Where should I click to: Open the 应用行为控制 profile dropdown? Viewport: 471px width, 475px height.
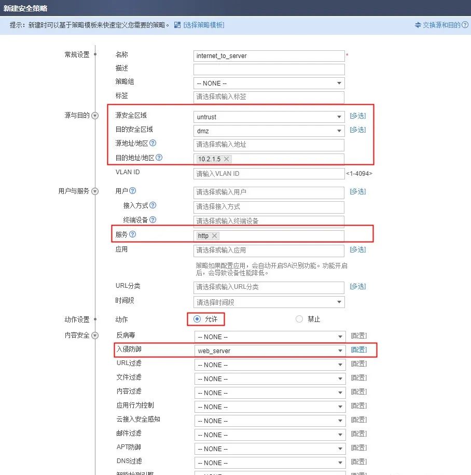click(x=270, y=407)
